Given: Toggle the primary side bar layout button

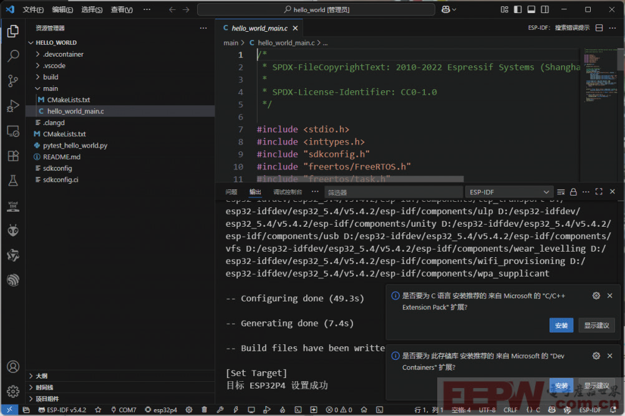Looking at the screenshot, I should 517,9.
